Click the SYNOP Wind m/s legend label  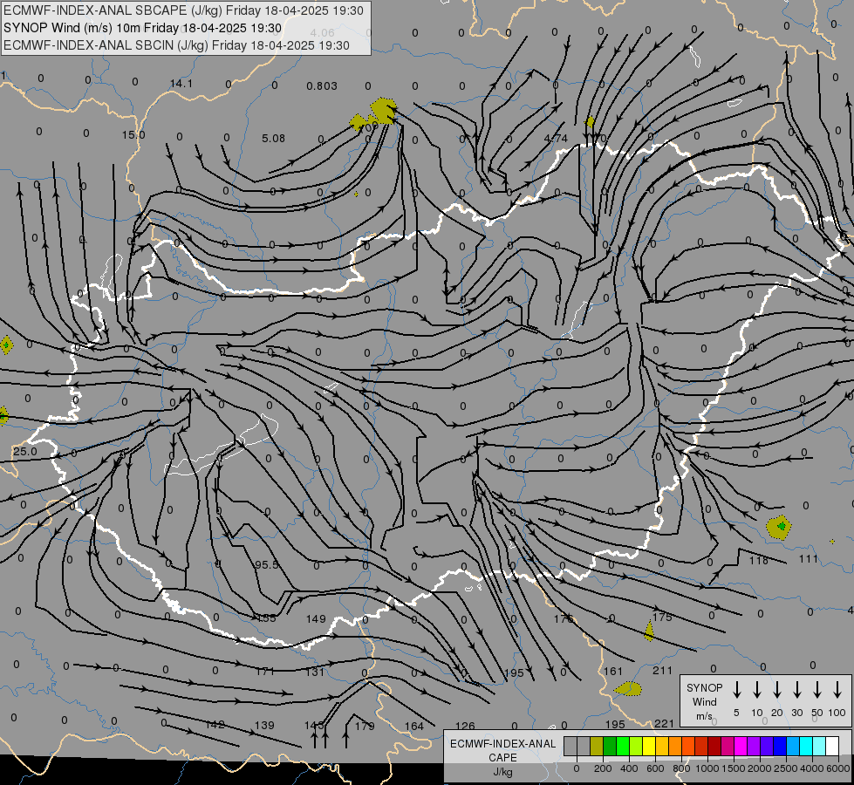tap(704, 701)
